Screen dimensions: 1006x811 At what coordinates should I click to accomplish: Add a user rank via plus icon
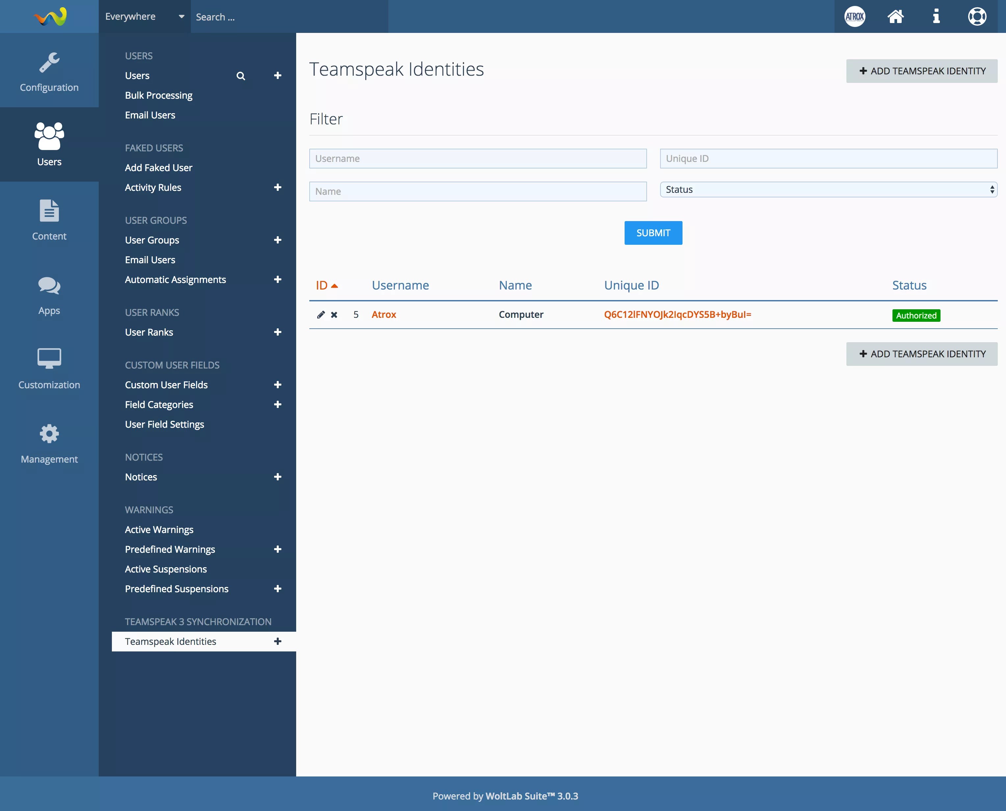[277, 332]
